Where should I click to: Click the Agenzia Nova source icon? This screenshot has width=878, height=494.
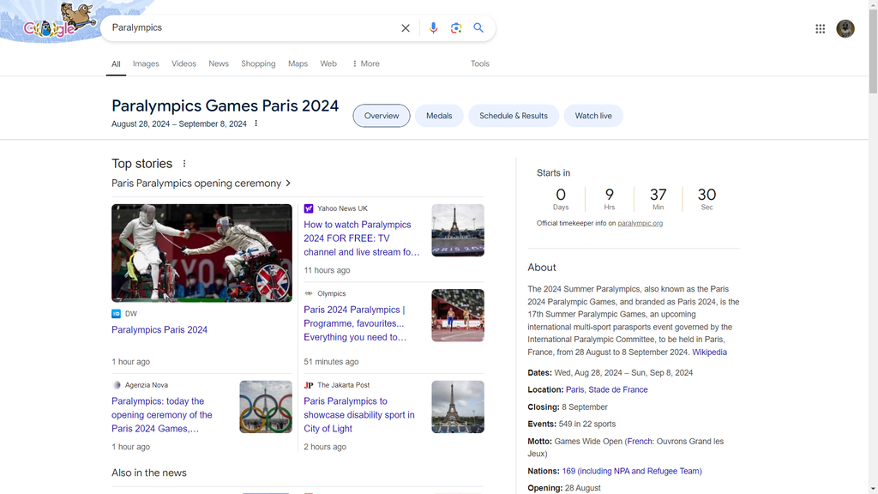click(117, 385)
